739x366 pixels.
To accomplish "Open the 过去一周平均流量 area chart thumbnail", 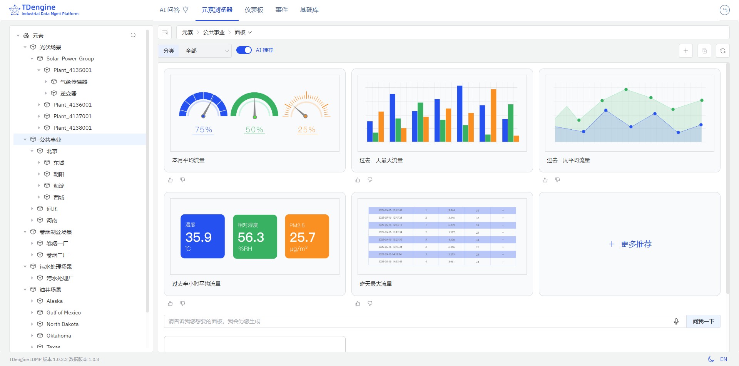I will (630, 113).
